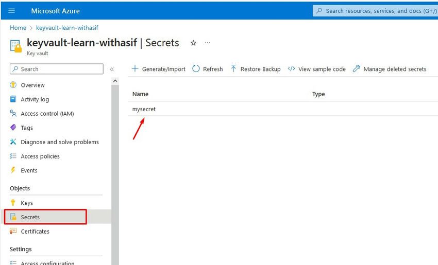Click the sidebar scroll up arrow
Viewport: 438px width, 265px height.
115,81
